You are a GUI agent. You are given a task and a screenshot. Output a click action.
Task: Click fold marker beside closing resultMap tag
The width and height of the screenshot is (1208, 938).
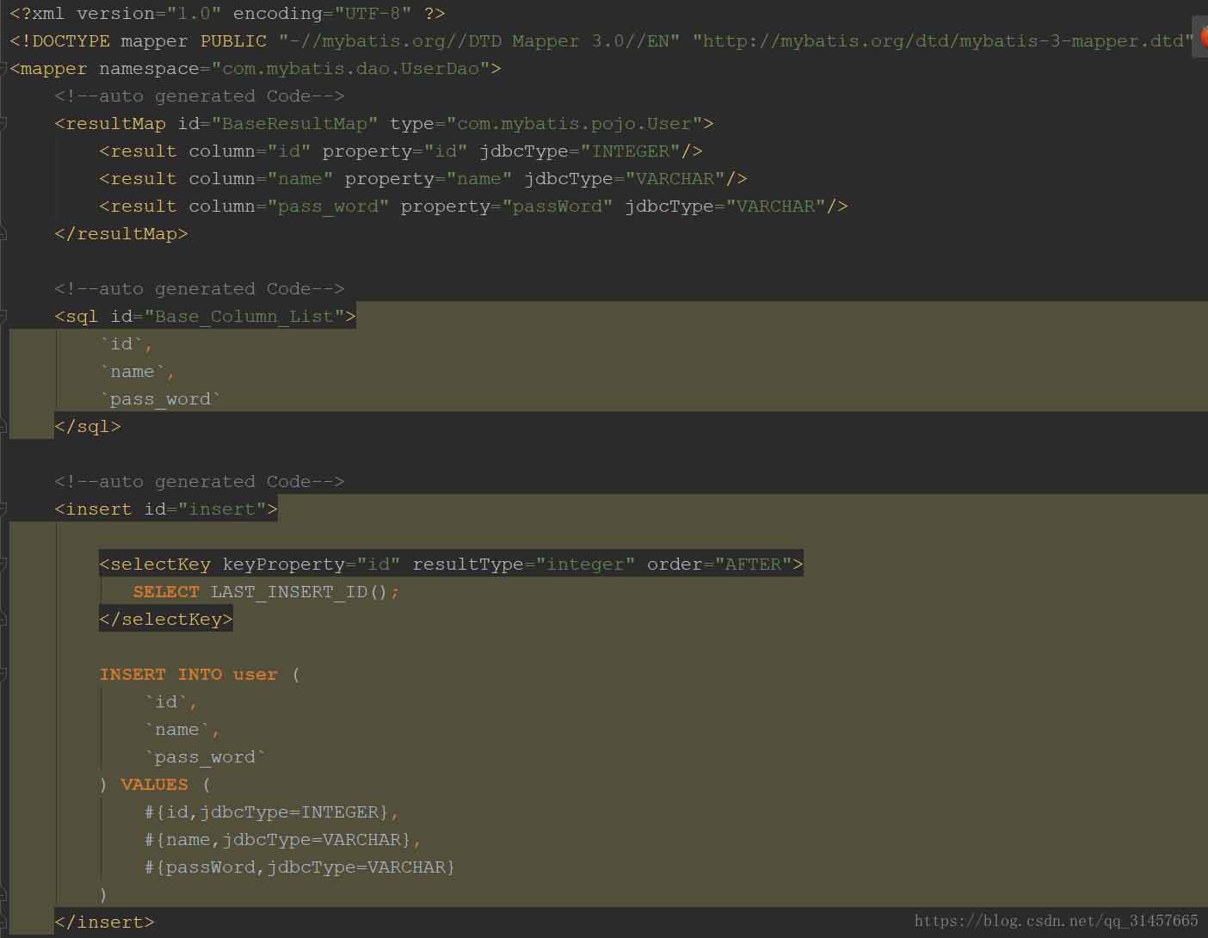3,233
